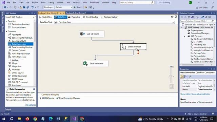Collapse the SSIS Training project node
This screenshot has width=217, height=122.
coord(182,27)
